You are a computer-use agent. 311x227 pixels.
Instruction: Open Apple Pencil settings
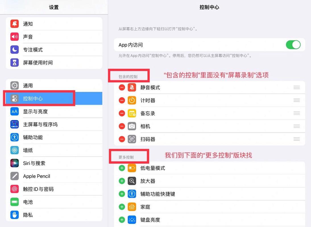(54, 176)
